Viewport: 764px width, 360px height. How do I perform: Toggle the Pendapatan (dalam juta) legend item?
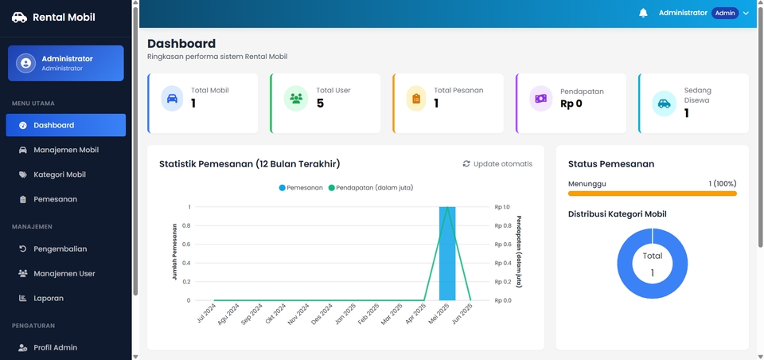(x=370, y=188)
